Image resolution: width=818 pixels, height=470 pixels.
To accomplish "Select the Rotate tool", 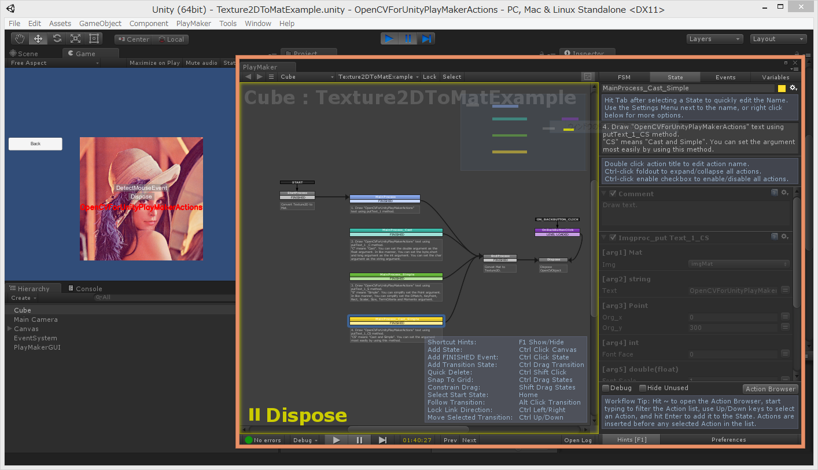I will (x=57, y=39).
